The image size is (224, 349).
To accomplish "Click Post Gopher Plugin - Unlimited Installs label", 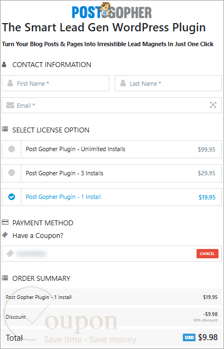I will [76, 149].
